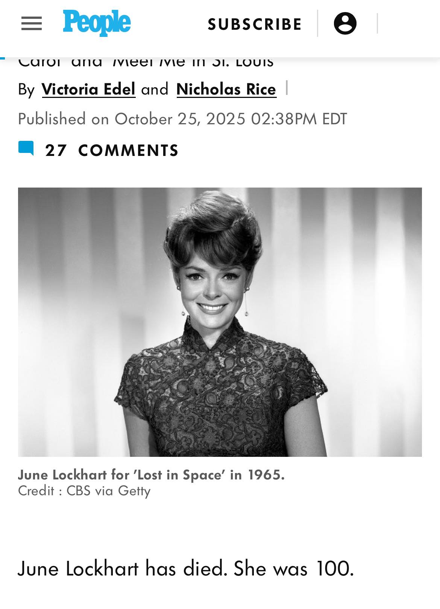Open the hamburger navigation menu
The image size is (440, 609).
pyautogui.click(x=32, y=24)
